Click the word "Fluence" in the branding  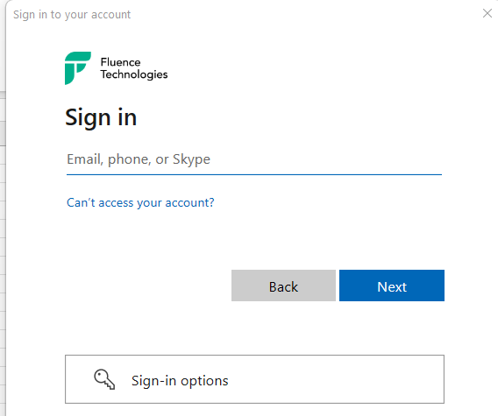tap(120, 62)
